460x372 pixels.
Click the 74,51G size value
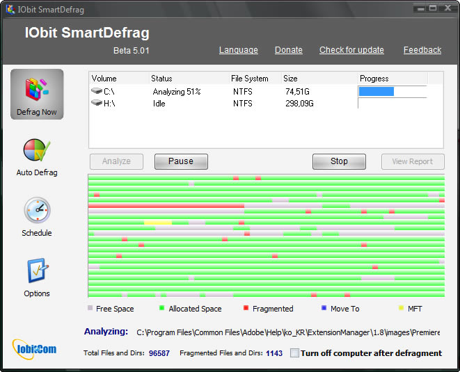tap(297, 92)
